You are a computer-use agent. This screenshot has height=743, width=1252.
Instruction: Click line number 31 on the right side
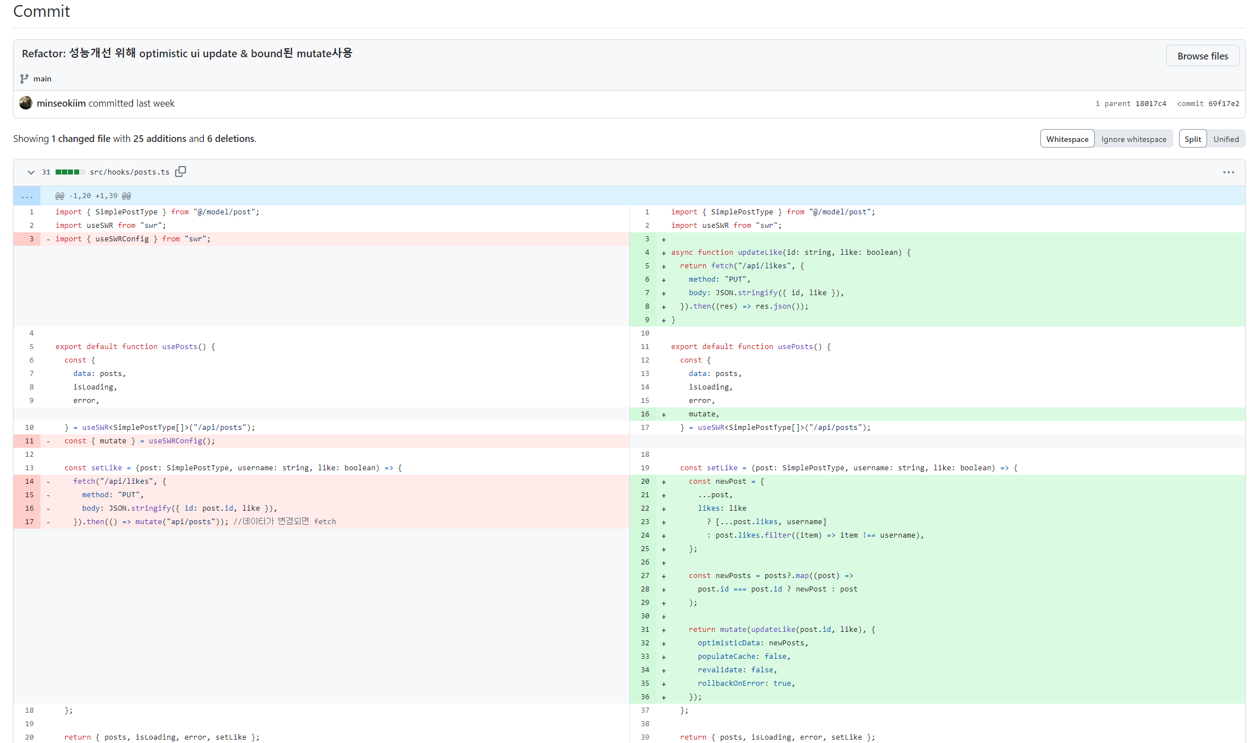coord(645,630)
